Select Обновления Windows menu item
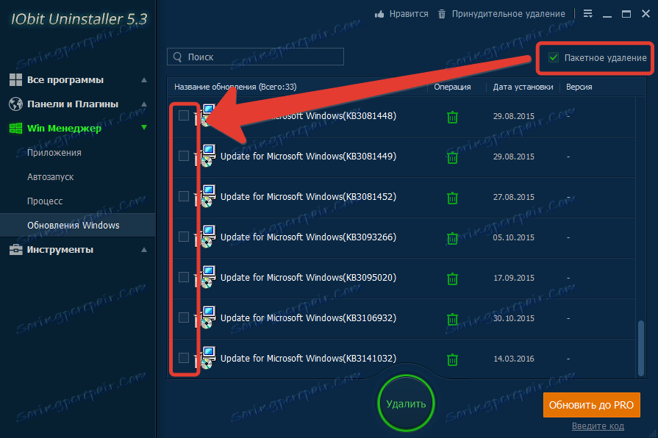 [x=78, y=226]
